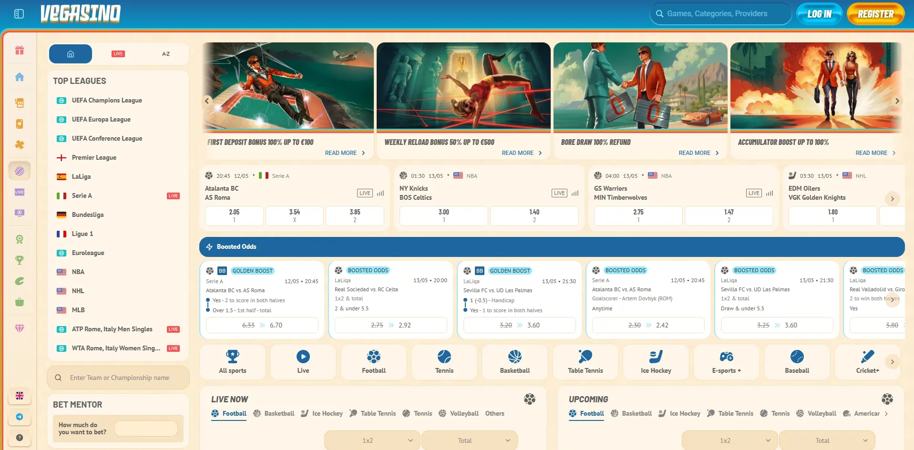Open the Total dropdown under Upcoming
This screenshot has width=914, height=450.
pyautogui.click(x=827, y=440)
